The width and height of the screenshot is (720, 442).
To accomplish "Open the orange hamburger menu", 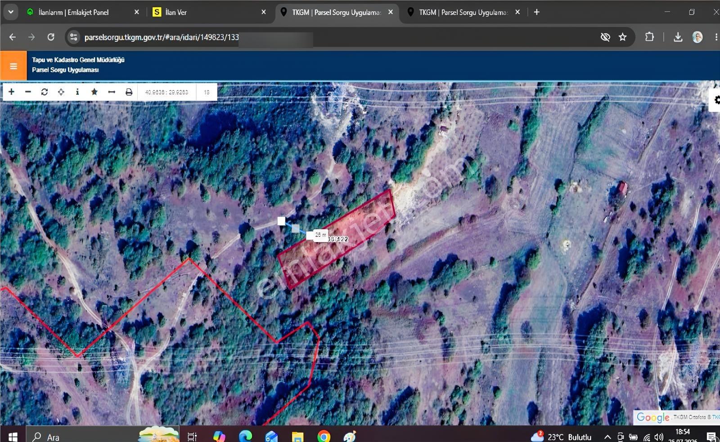I will [13, 66].
